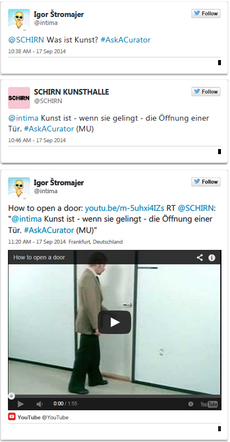Screen dimensions: 230x442
Task: Click the share icon on the video
Action: 200,257
